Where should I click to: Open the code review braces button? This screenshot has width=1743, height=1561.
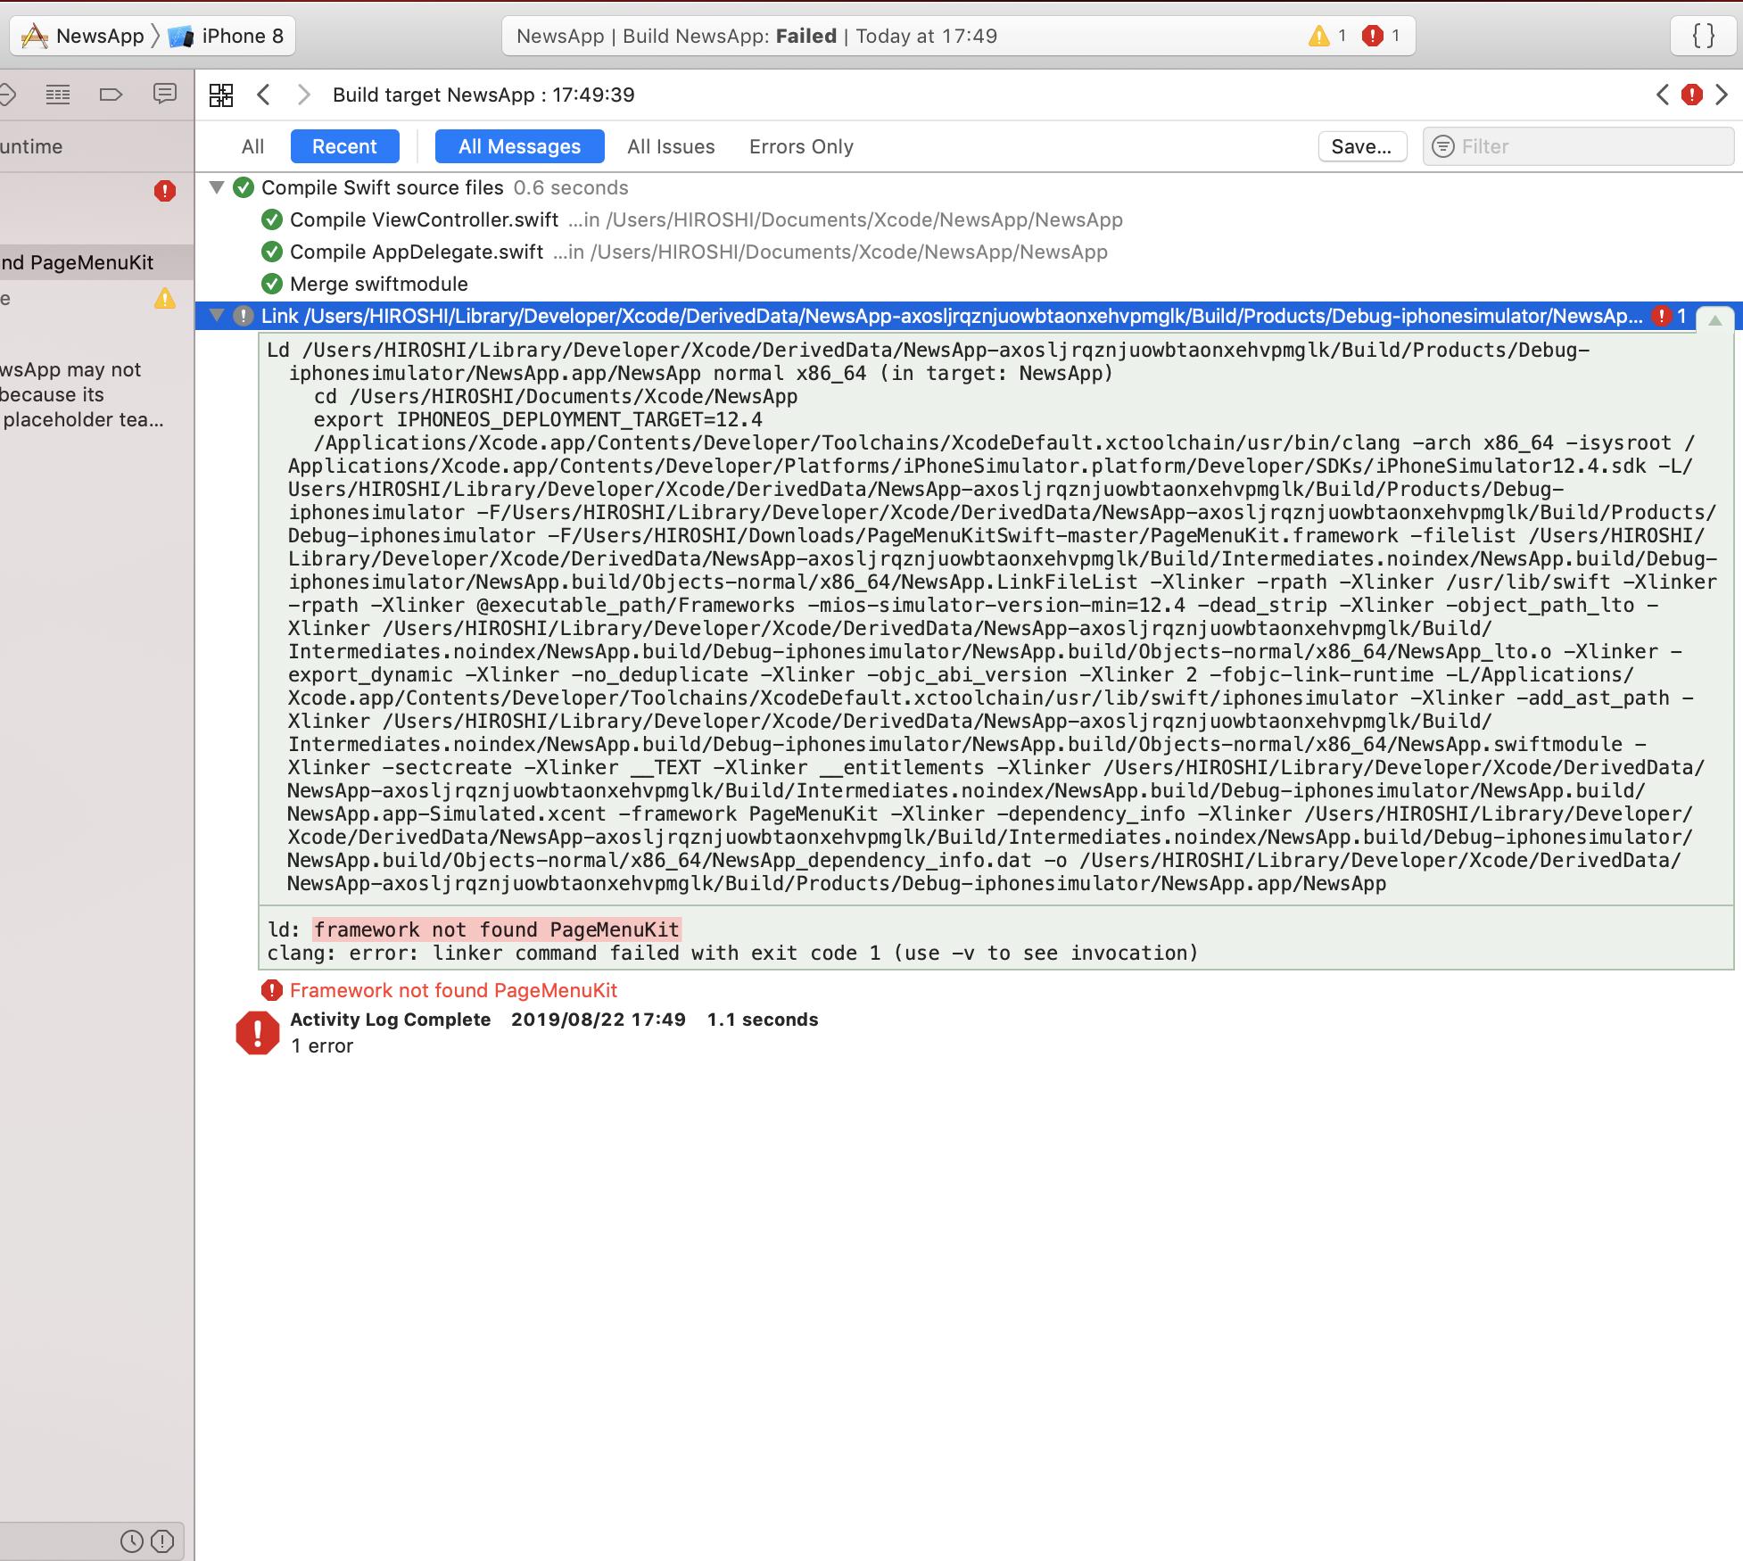point(1704,36)
